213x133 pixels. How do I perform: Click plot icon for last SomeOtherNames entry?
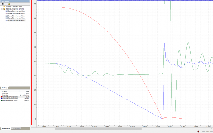point(7,20)
